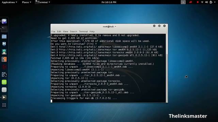Click 'Unpacking tor-geoipdb (0.2.5.12-1)' line
The height and width of the screenshot is (122, 218).
pos(78,96)
